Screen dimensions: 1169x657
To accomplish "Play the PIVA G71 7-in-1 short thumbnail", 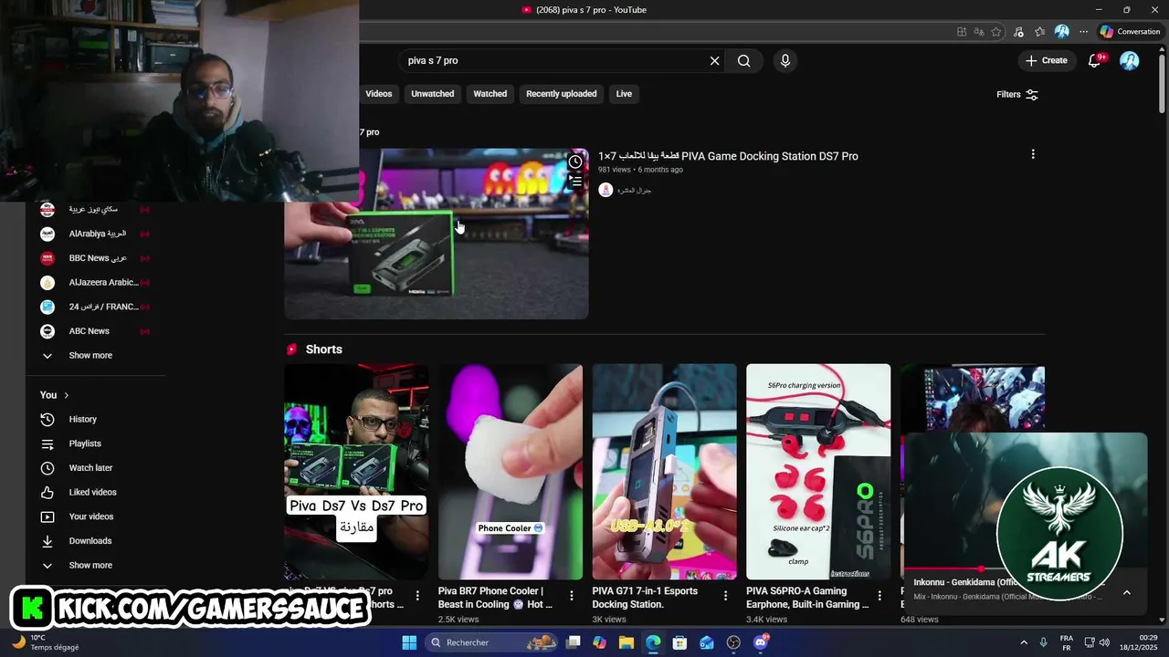I will tap(664, 472).
